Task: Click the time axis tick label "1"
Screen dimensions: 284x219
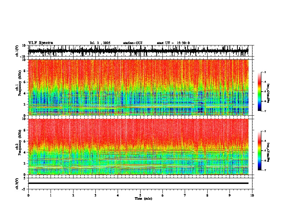Action: click(x=51, y=195)
